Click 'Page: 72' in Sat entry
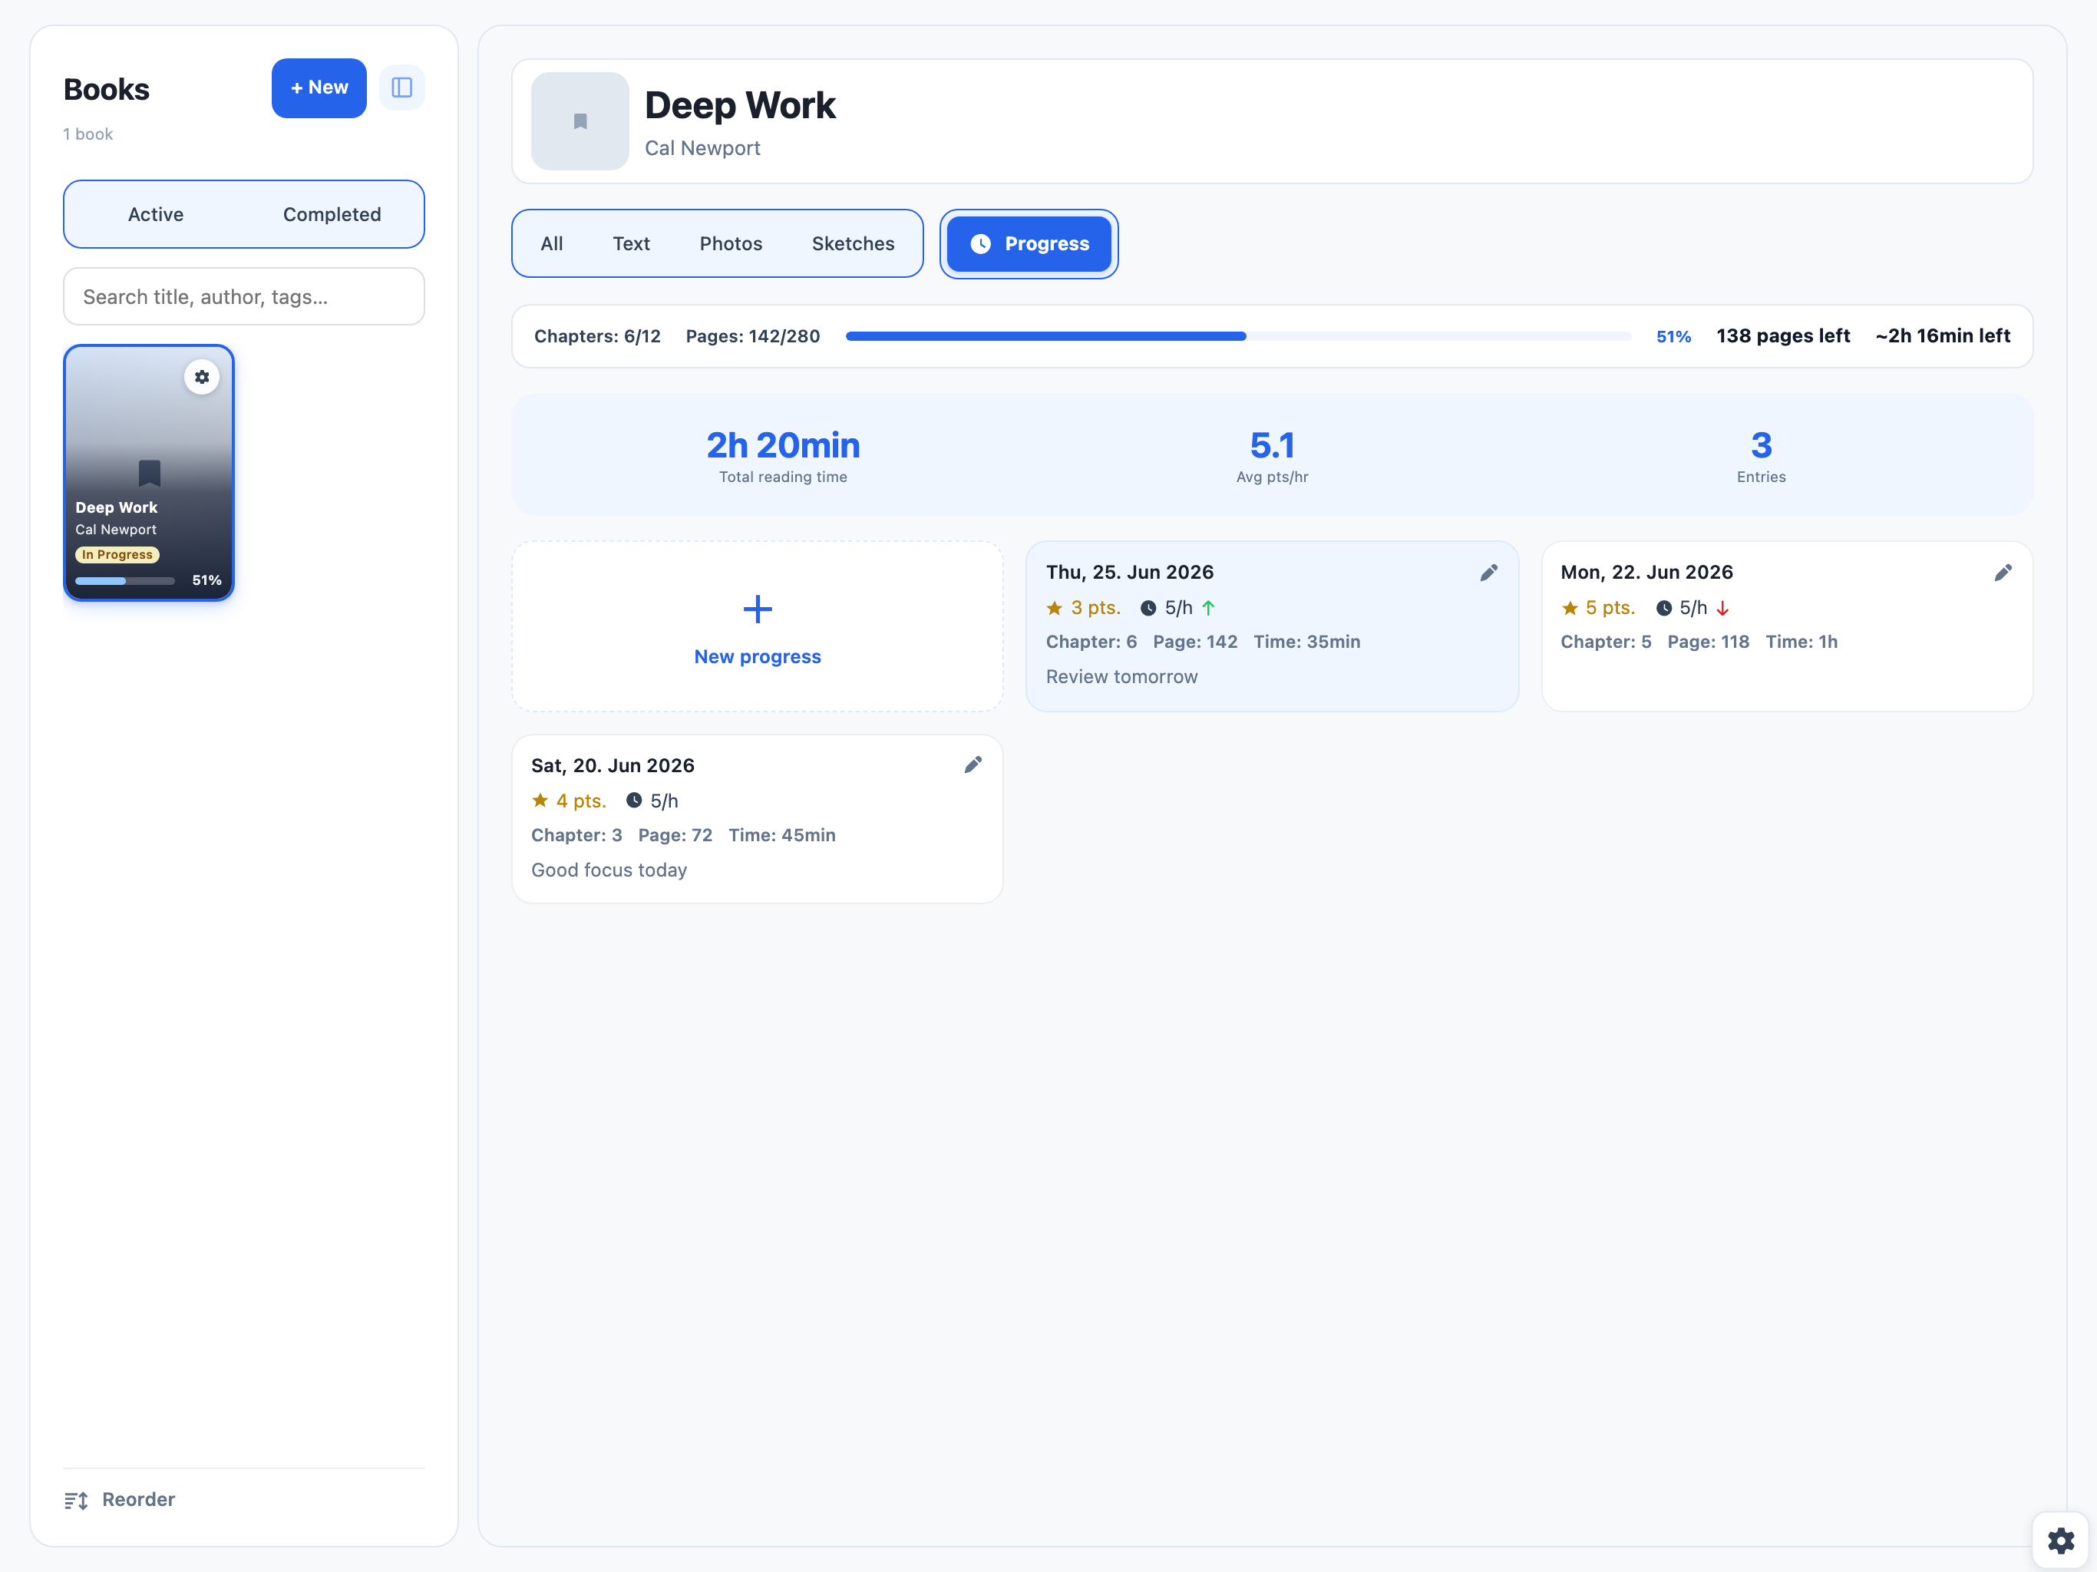Viewport: 2097px width, 1572px height. tap(675, 835)
